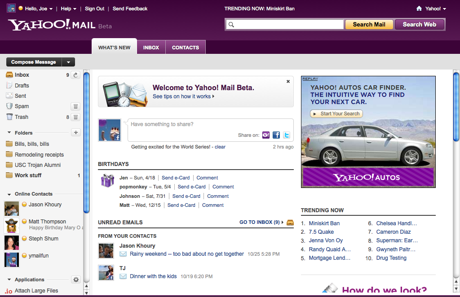This screenshot has width=460, height=297.
Task: Click the Search Mail button
Action: click(x=369, y=25)
